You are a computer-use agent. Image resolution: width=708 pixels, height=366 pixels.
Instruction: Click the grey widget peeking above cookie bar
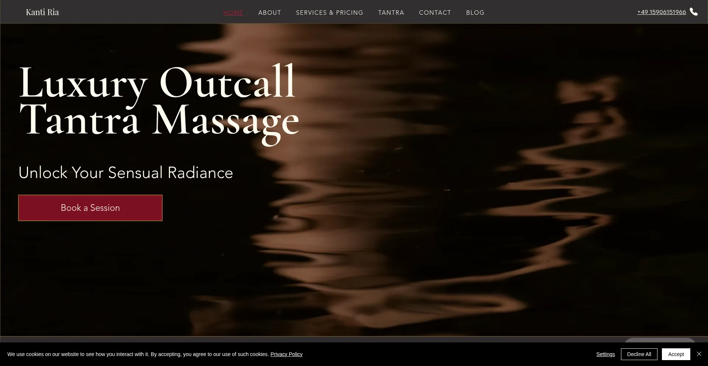pyautogui.click(x=659, y=340)
